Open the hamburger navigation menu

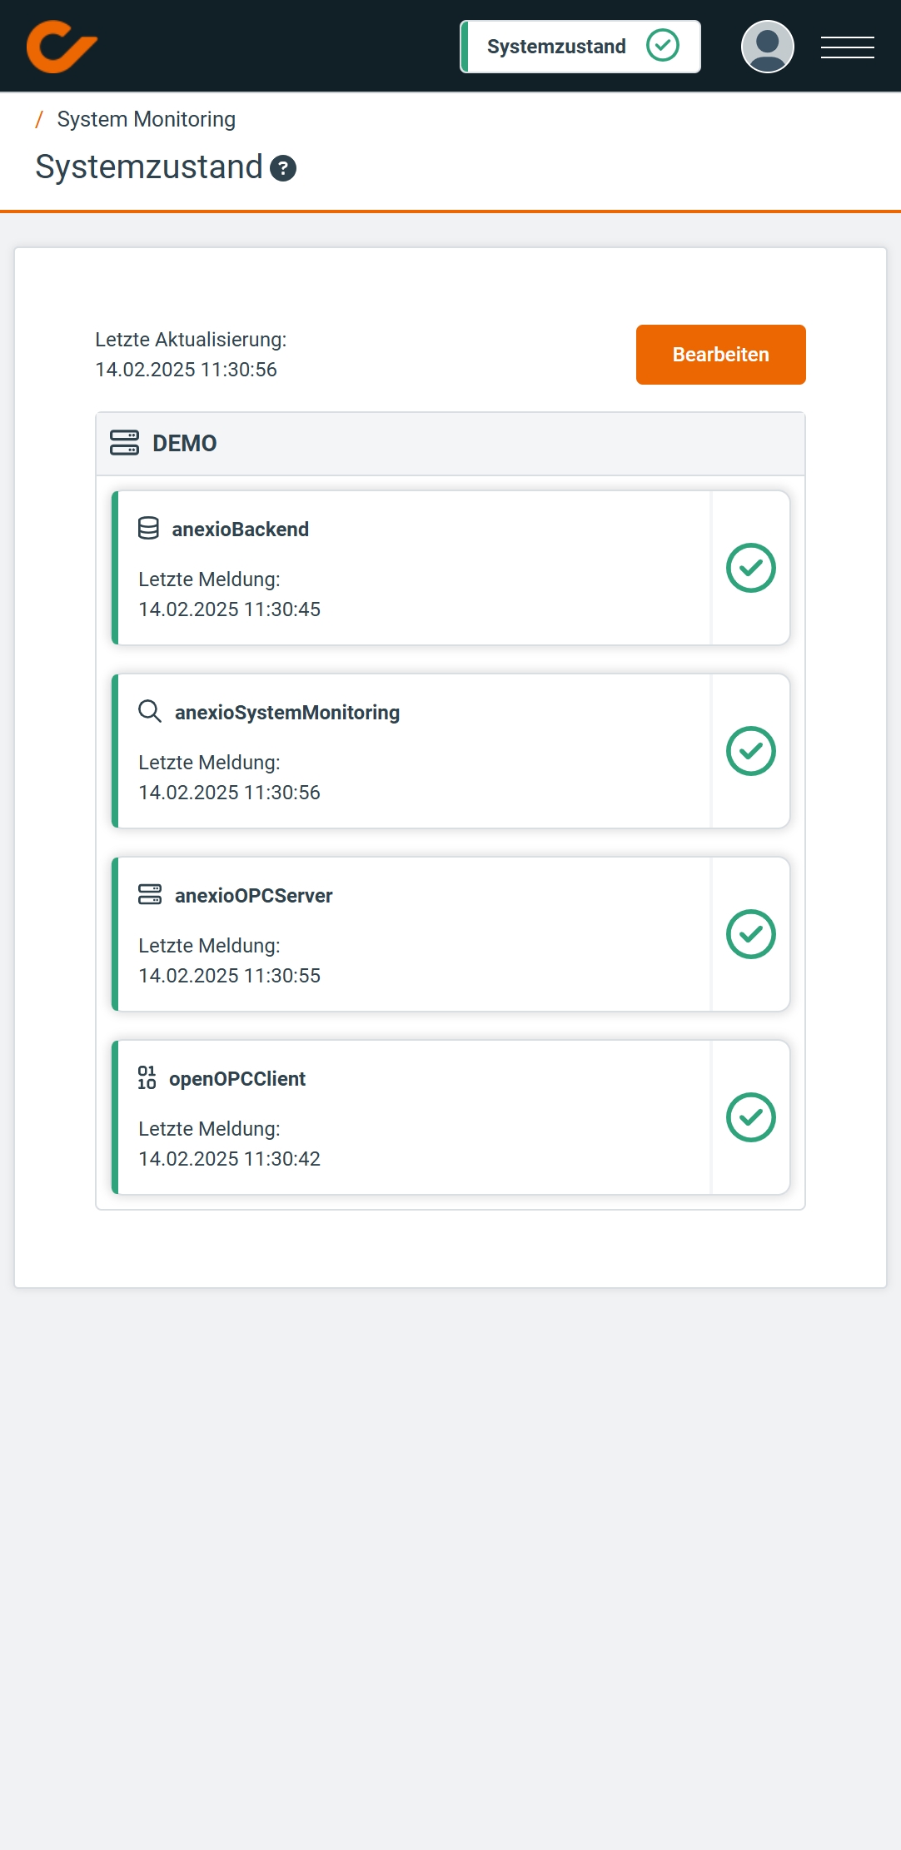[847, 47]
